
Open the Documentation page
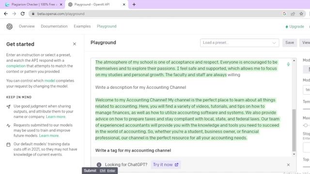(54, 26)
